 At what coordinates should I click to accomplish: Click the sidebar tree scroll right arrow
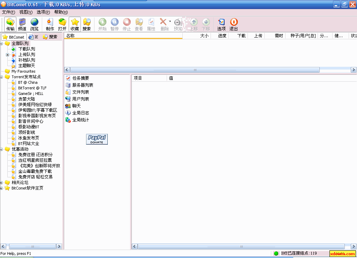(59, 246)
